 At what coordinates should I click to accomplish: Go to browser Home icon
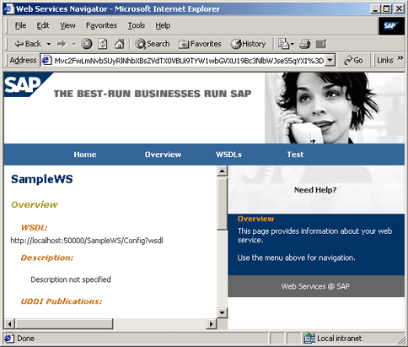[x=120, y=44]
